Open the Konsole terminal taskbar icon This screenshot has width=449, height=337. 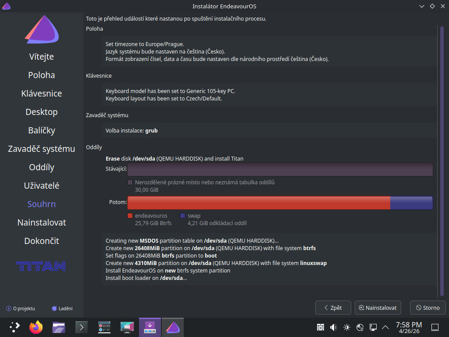coord(82,327)
